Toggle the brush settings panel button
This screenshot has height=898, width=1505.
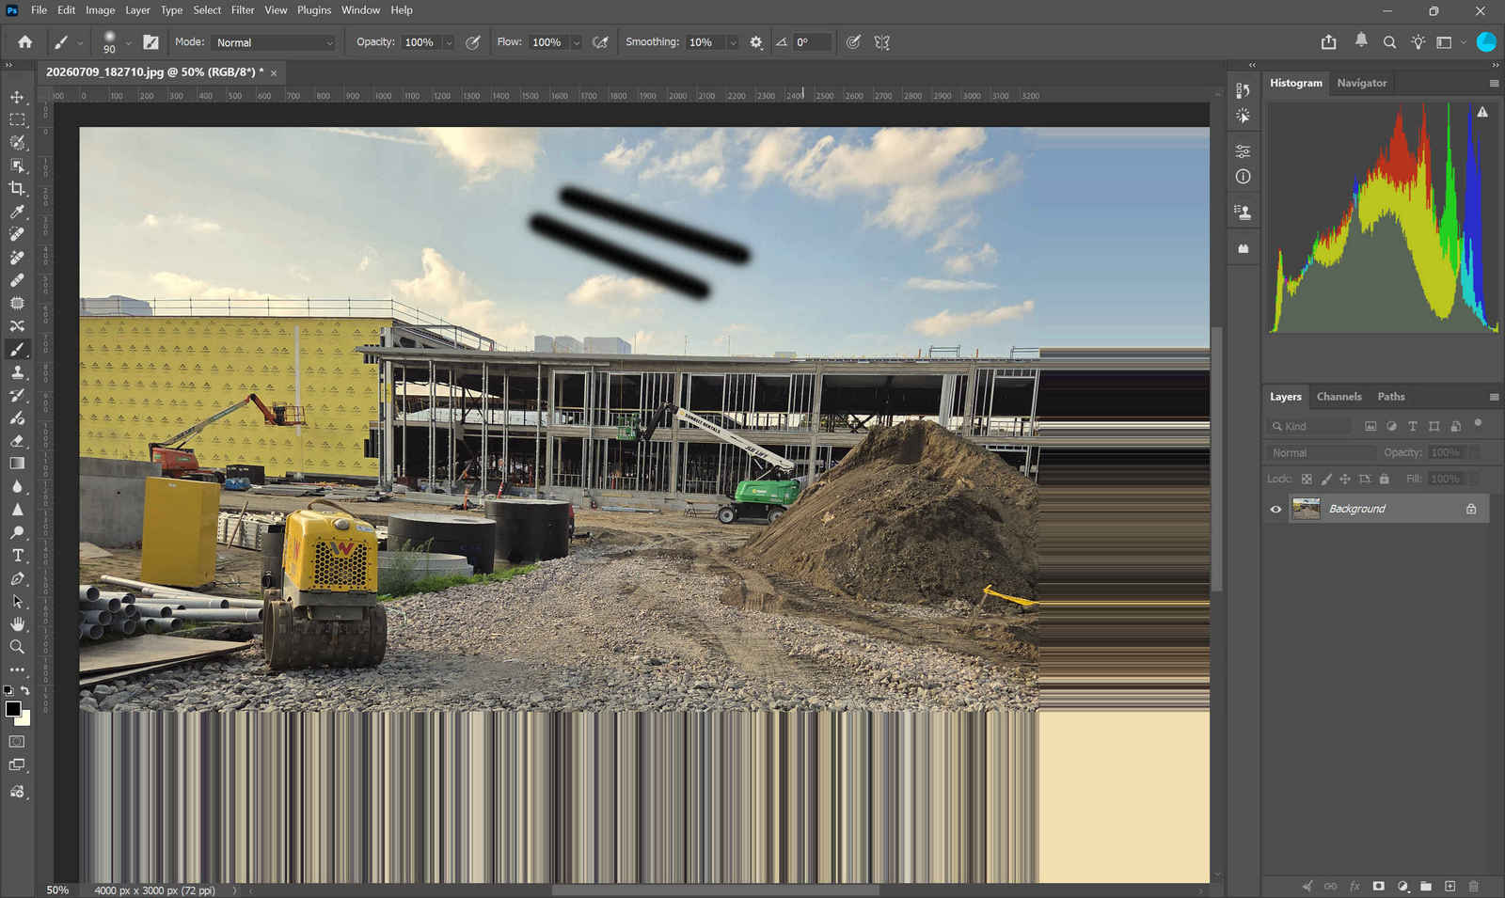(150, 42)
